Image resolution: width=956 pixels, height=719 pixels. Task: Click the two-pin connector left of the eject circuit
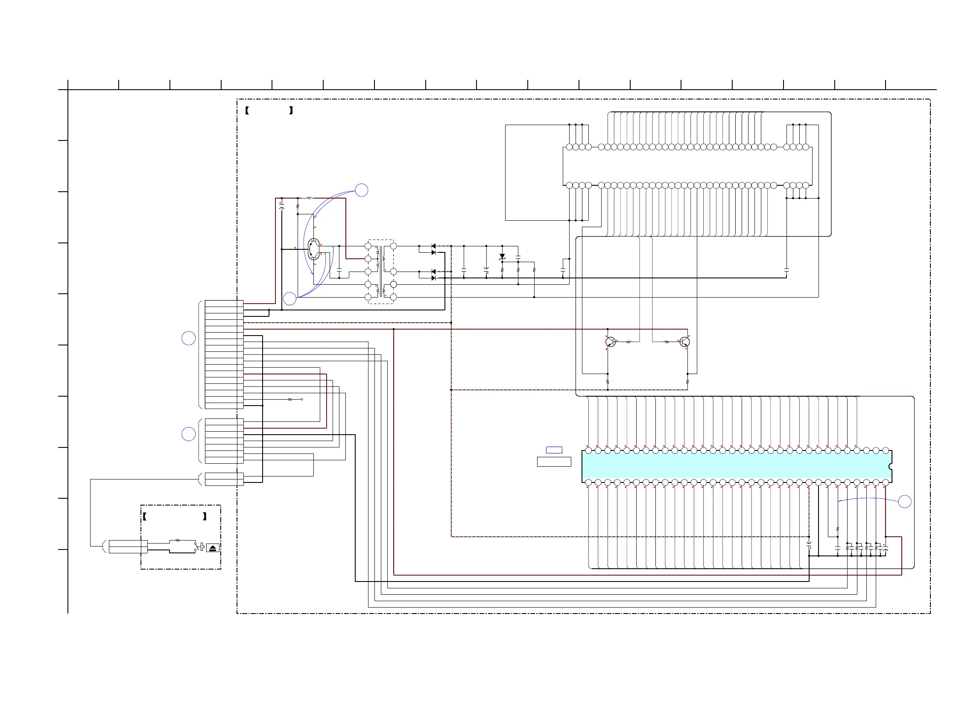click(x=128, y=547)
